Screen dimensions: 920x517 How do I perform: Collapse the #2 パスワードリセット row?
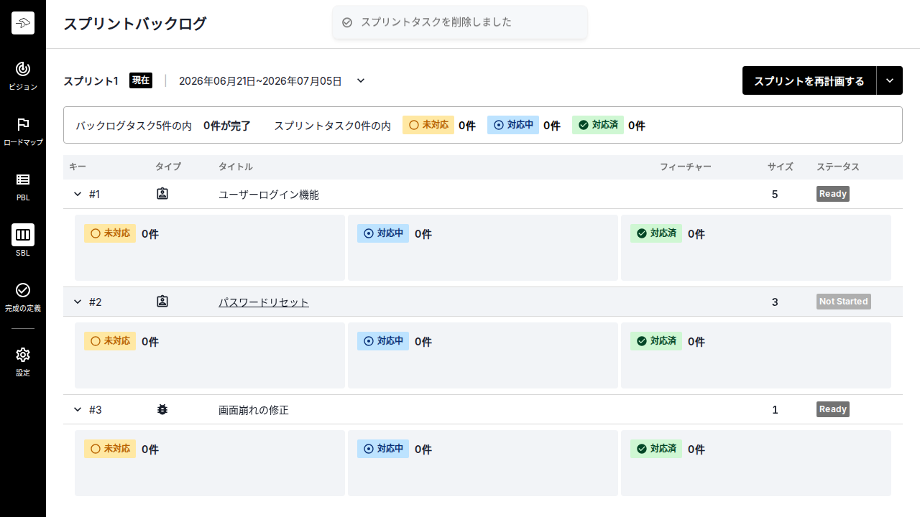78,302
